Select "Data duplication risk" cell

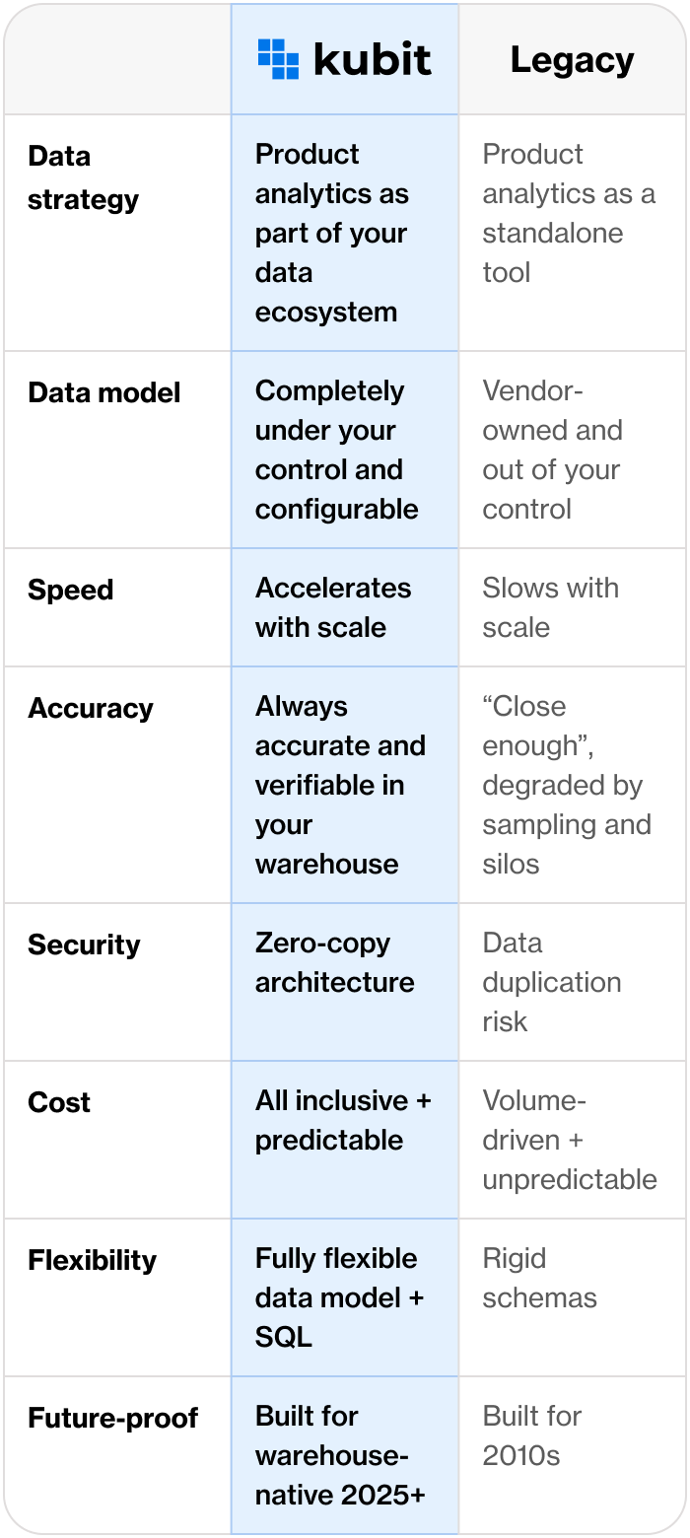pos(551,982)
